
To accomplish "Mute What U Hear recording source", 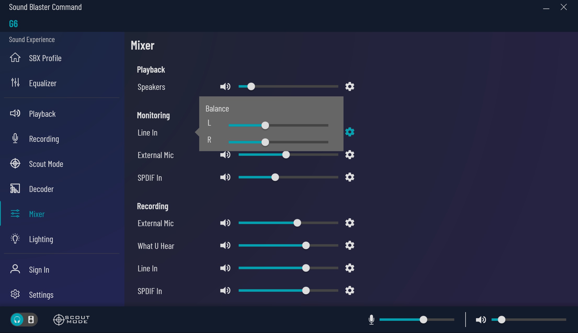I will [225, 245].
